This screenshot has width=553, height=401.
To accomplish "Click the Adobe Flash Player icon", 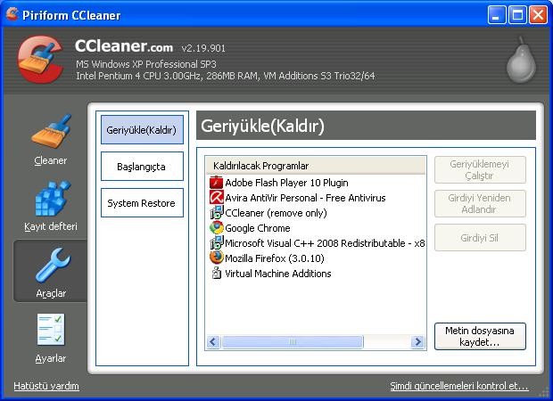I will tap(216, 183).
